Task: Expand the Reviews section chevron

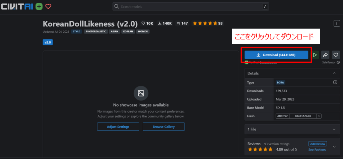Action: pos(334,147)
